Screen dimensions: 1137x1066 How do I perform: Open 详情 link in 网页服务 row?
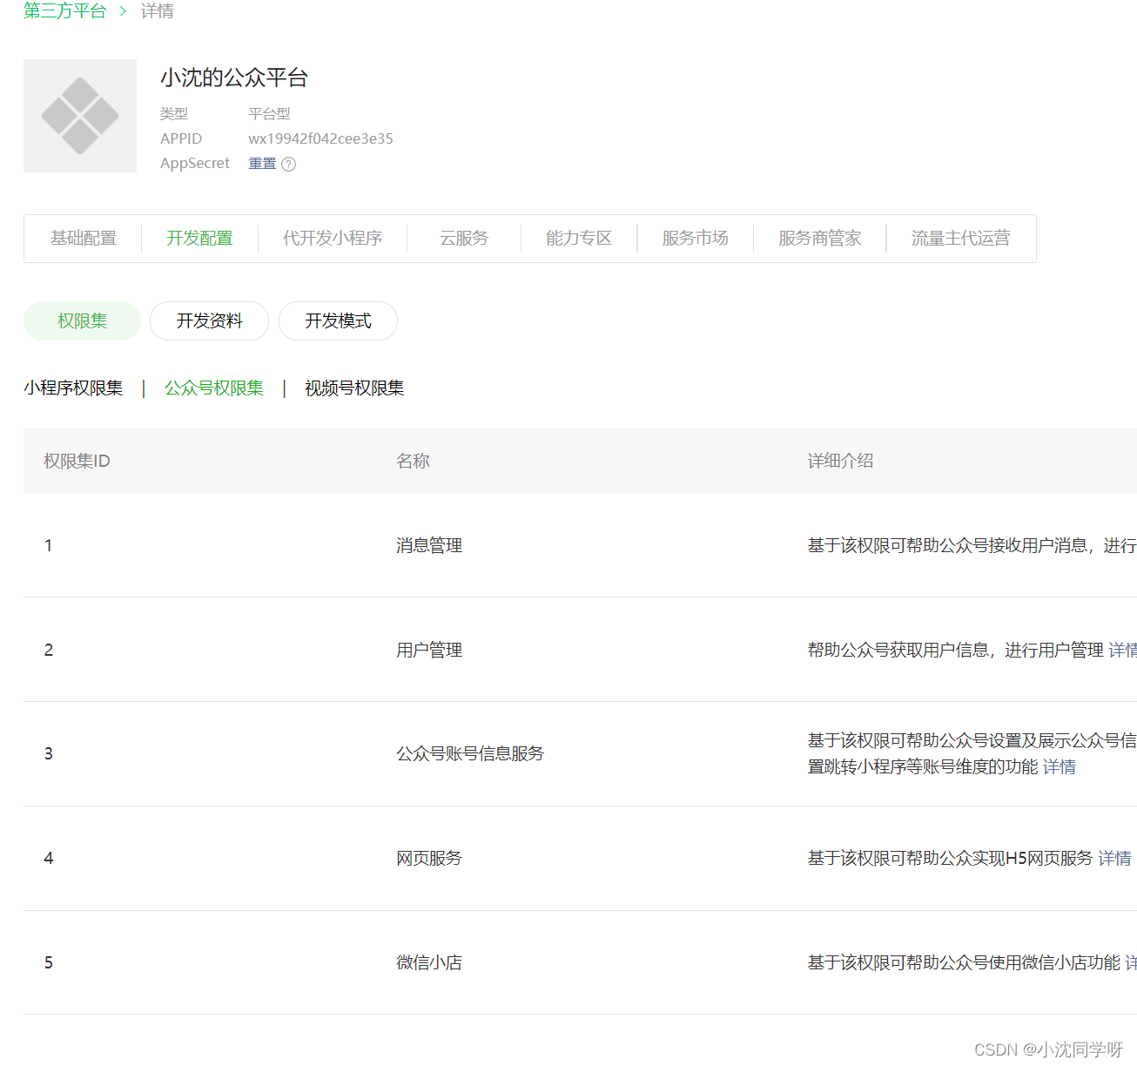1115,859
